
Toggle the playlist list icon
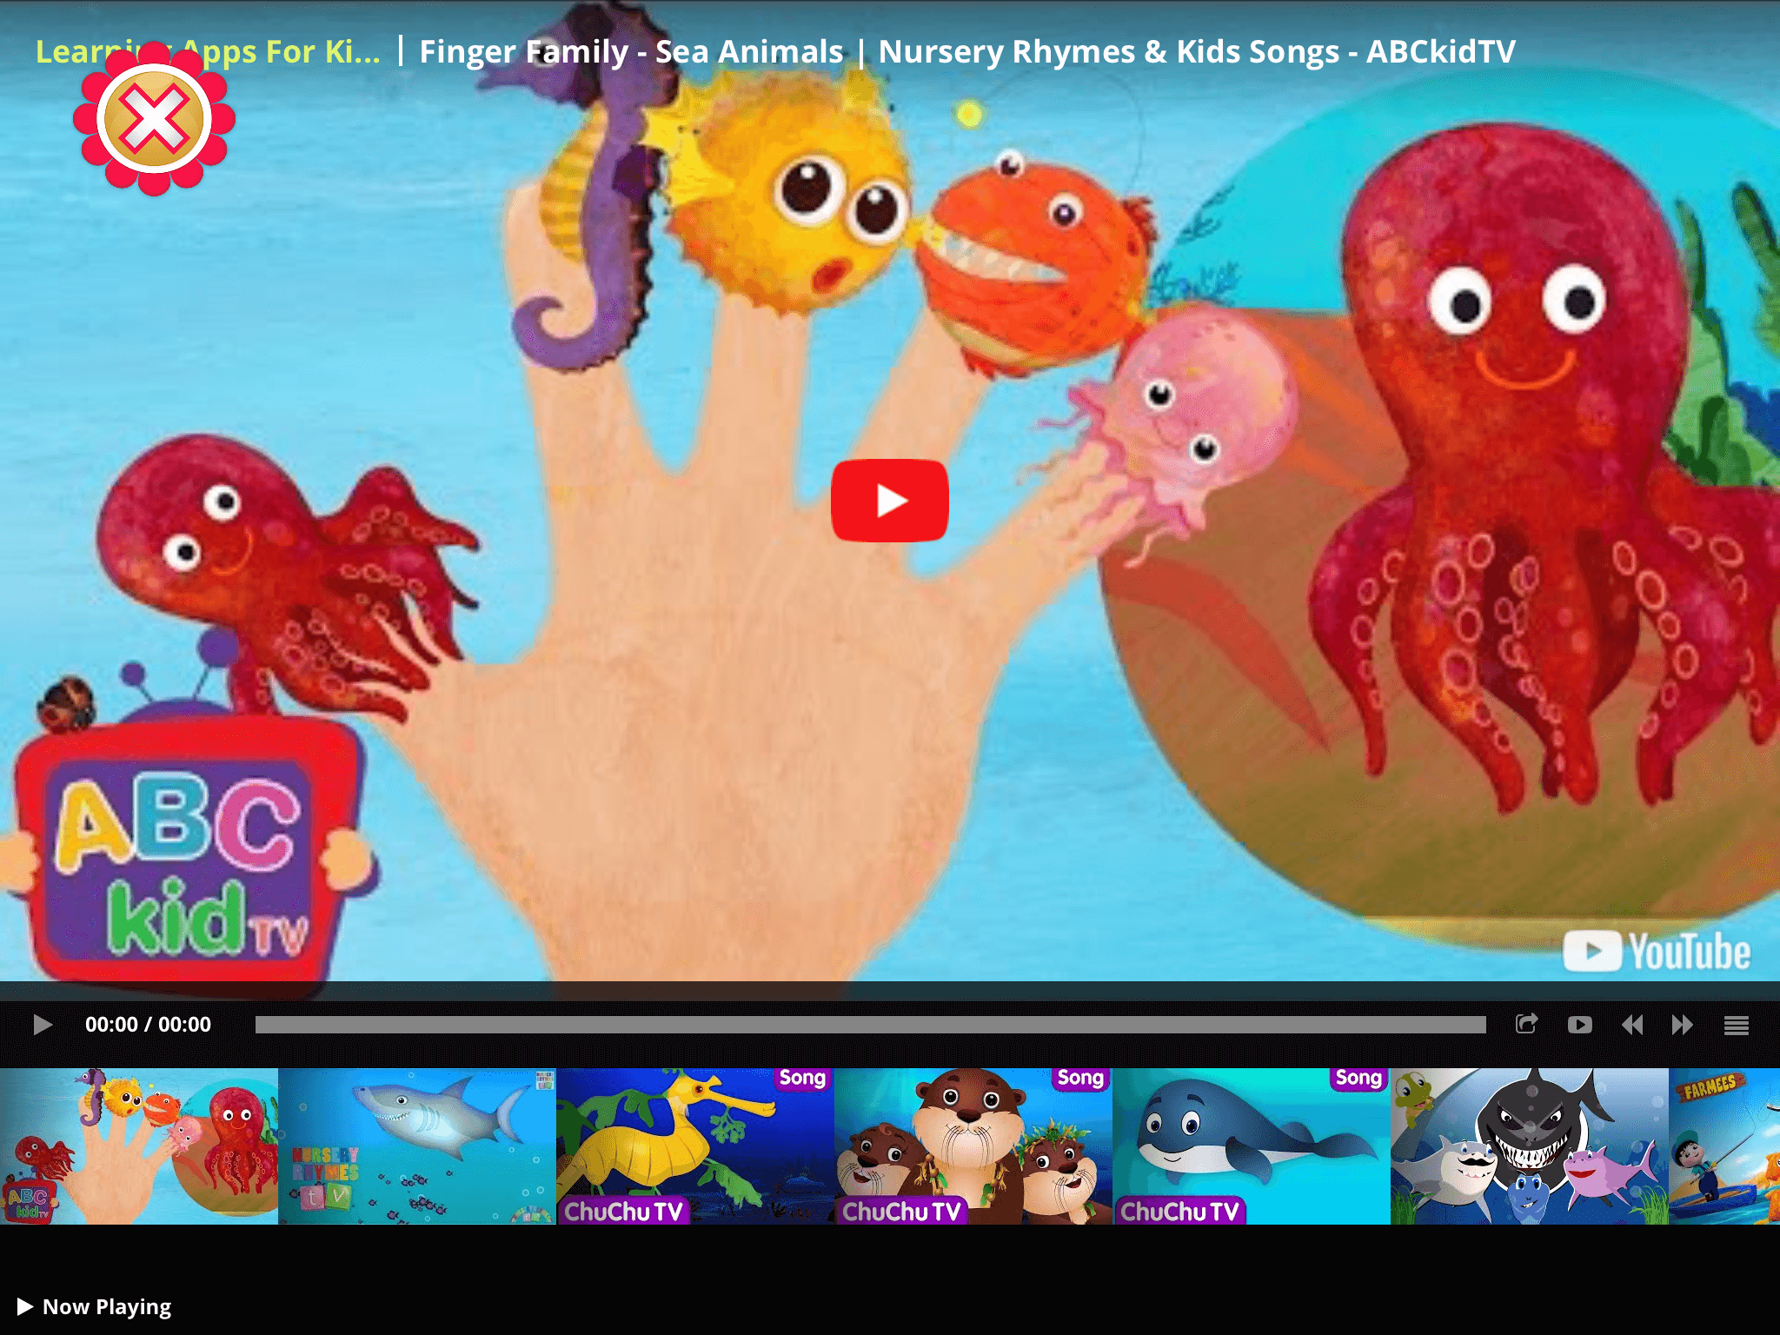click(x=1736, y=1026)
